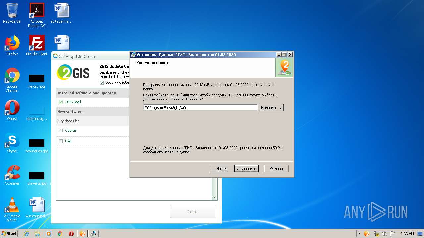The width and height of the screenshot is (424, 238).
Task: Open ncountries.jpg file icon
Action: (x=36, y=146)
